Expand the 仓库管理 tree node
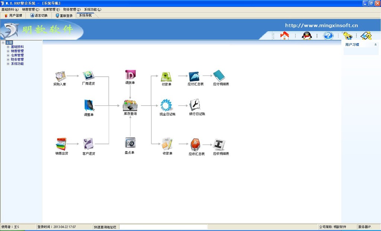This screenshot has width=381, height=231. click(8, 55)
